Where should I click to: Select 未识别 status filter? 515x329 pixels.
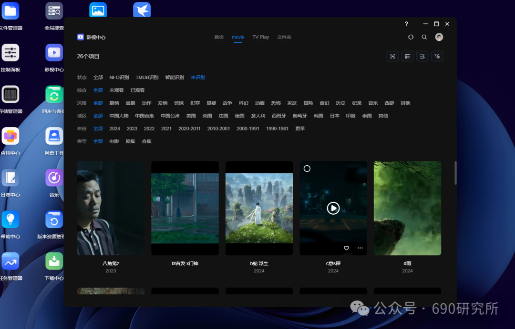point(198,78)
